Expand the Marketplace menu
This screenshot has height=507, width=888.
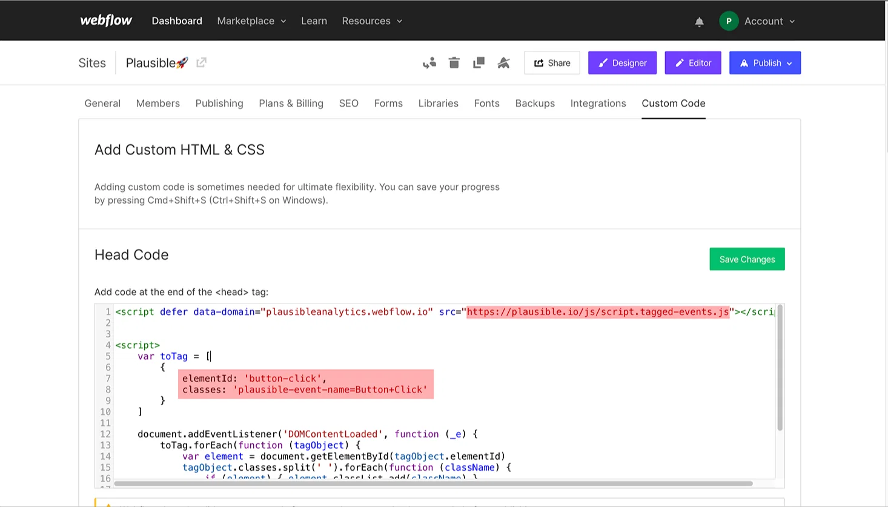pos(251,21)
